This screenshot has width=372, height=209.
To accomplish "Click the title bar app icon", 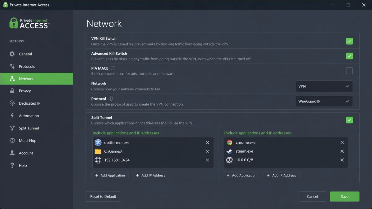I will click(x=5, y=5).
